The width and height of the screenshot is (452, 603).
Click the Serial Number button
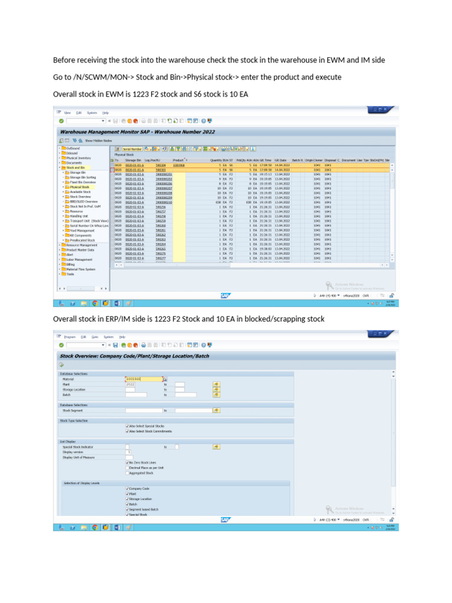(x=132, y=149)
